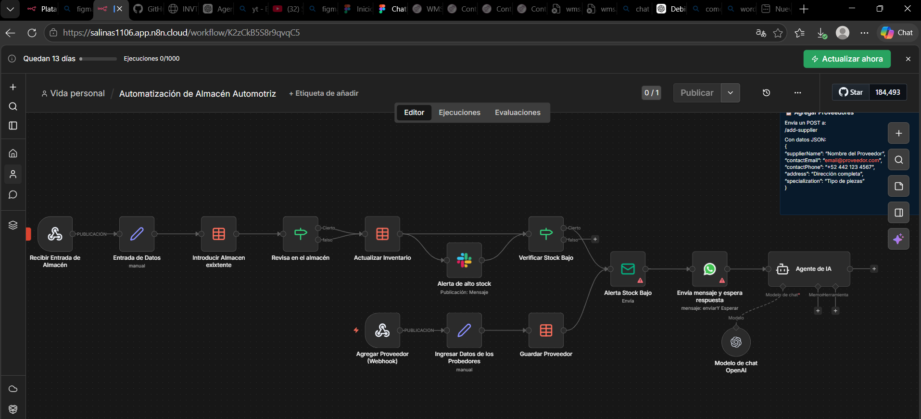Select the Editor tab
Screen dimensions: 921x419
point(414,113)
